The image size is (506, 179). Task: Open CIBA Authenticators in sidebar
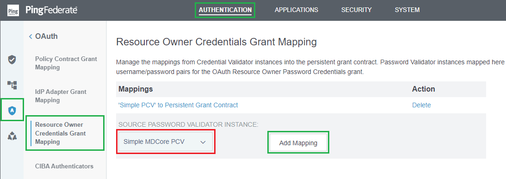coord(64,167)
